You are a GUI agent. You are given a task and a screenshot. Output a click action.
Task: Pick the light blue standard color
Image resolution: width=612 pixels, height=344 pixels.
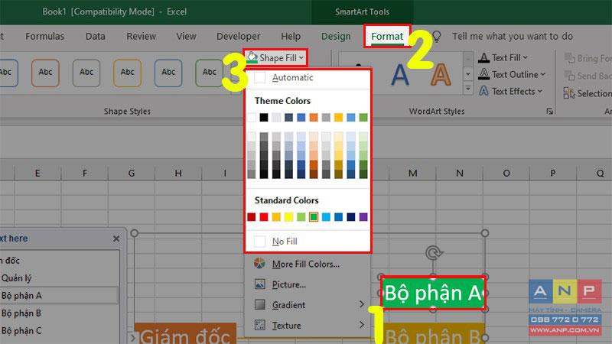[326, 217]
